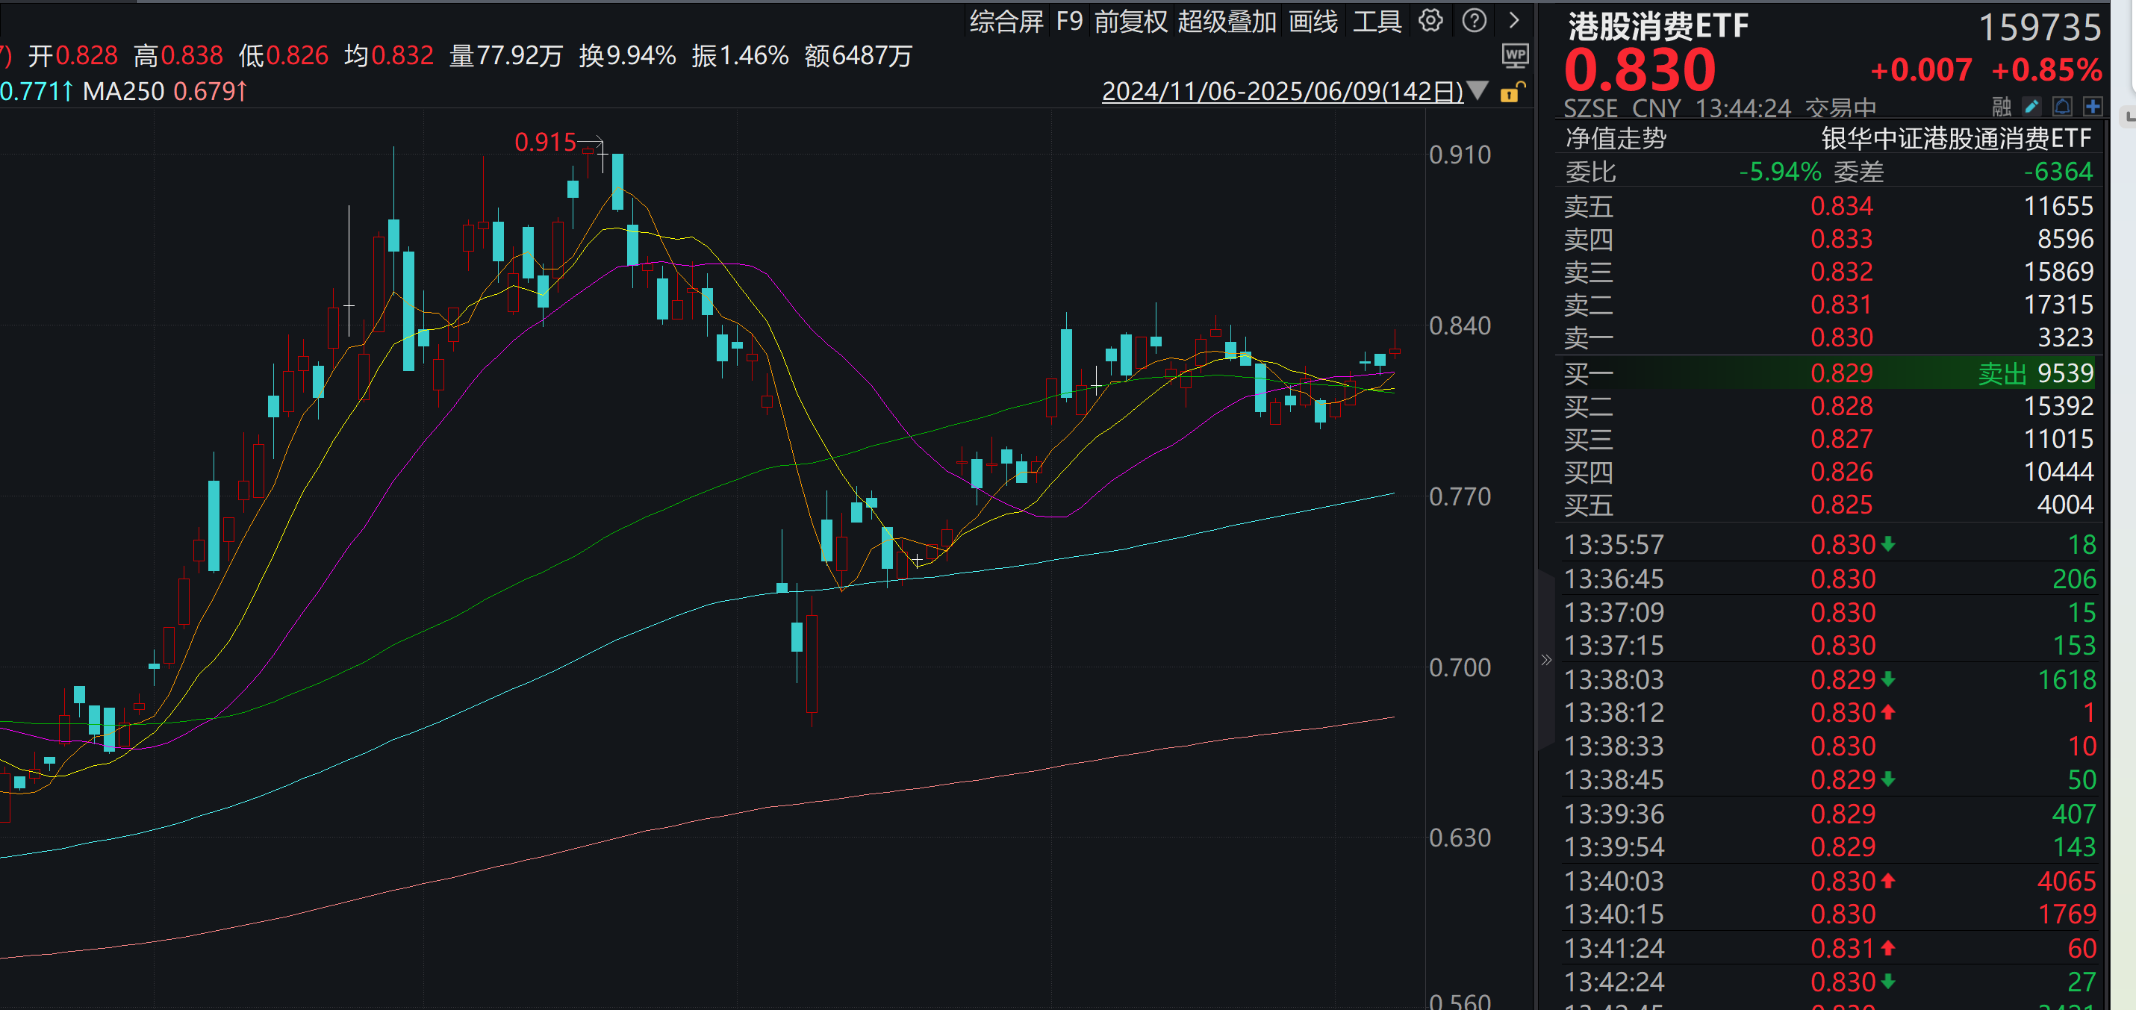The height and width of the screenshot is (1010, 2136).
Task: Collapse side panel with double chevron
Action: point(1545,660)
